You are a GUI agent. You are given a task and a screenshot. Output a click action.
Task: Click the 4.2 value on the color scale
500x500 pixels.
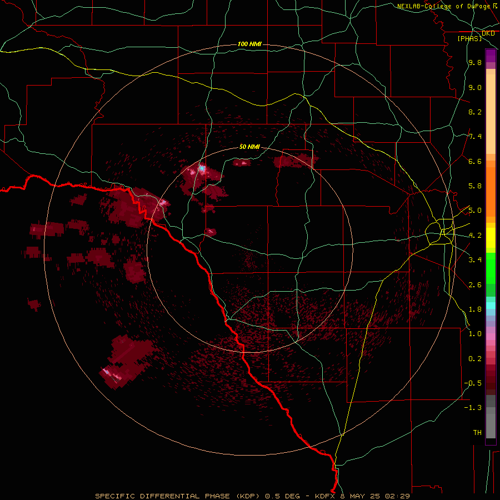coord(475,236)
